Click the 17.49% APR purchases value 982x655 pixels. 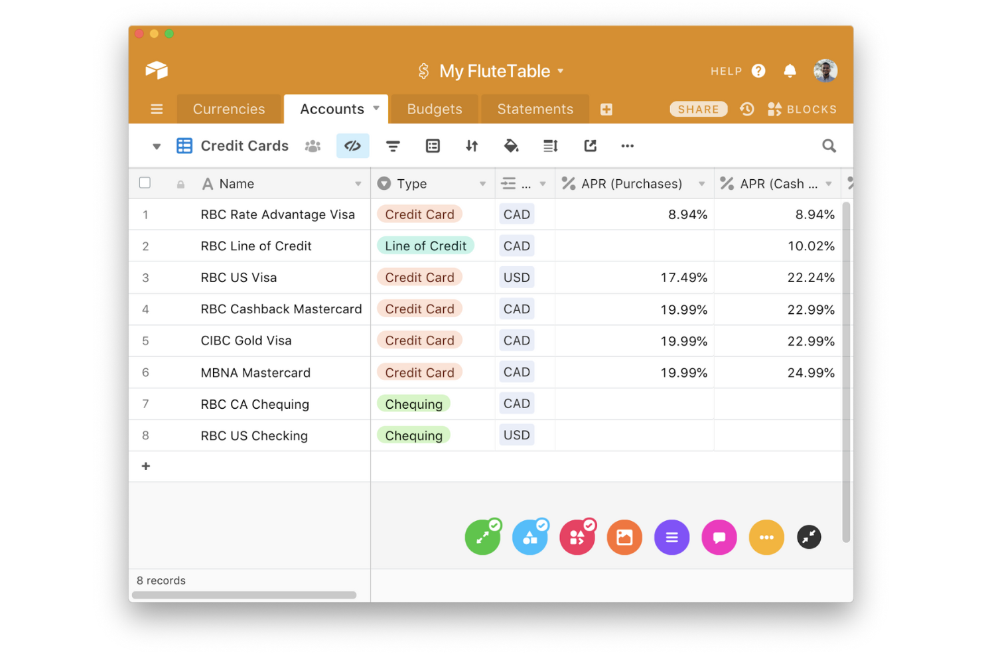[x=683, y=278]
